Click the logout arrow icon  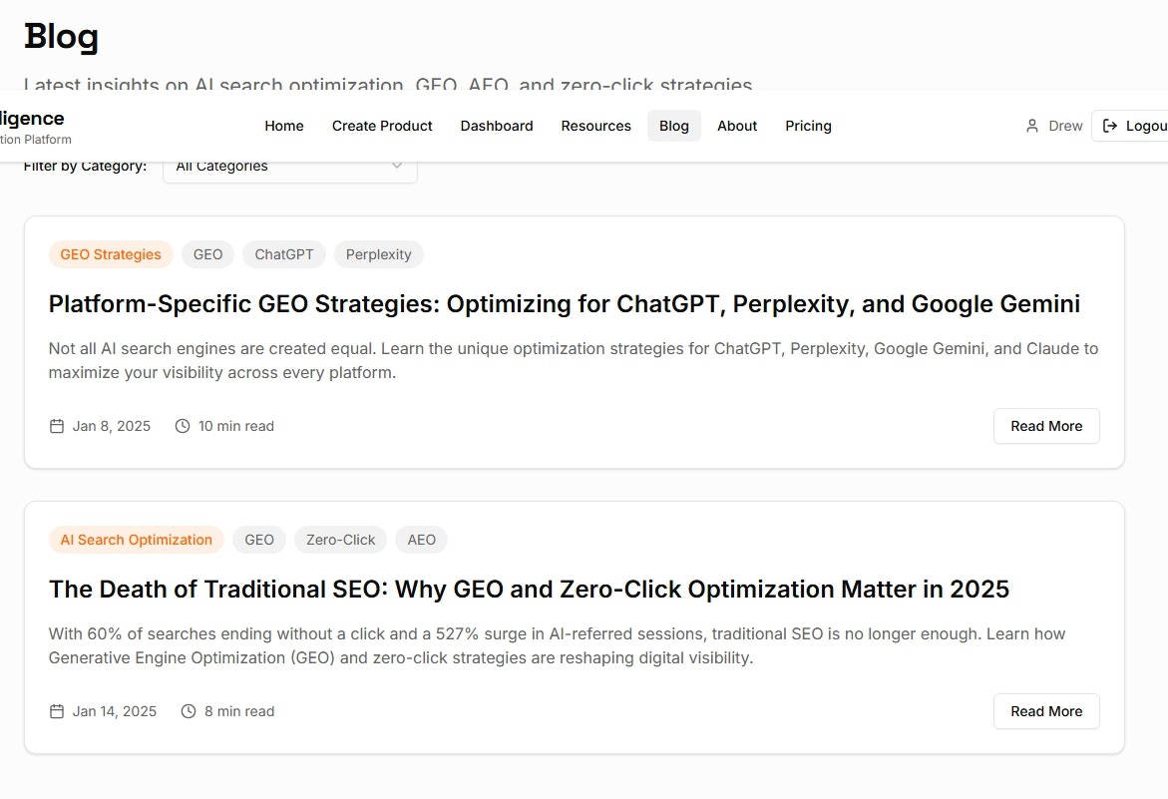[x=1110, y=126]
